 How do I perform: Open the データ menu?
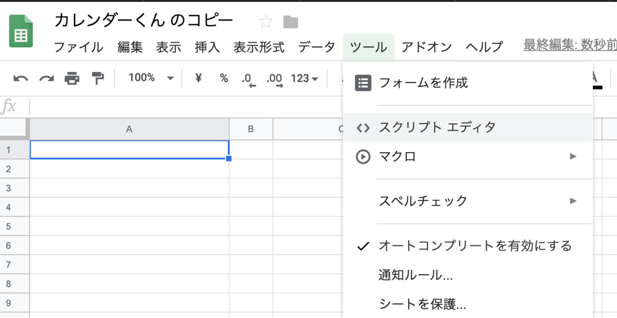point(316,47)
